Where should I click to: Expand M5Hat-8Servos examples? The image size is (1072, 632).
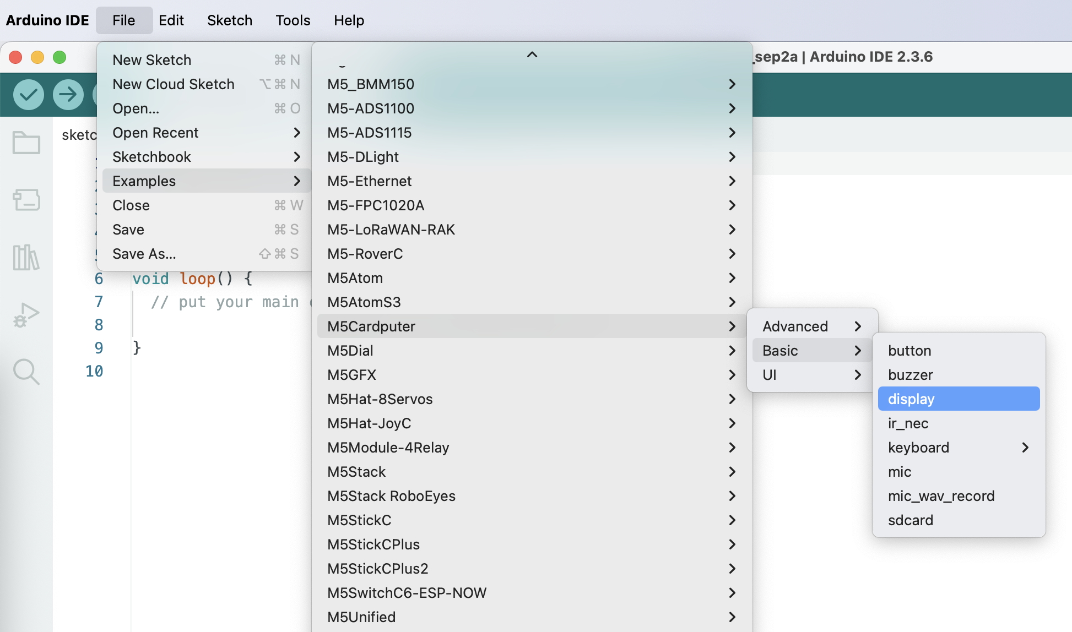coord(532,399)
